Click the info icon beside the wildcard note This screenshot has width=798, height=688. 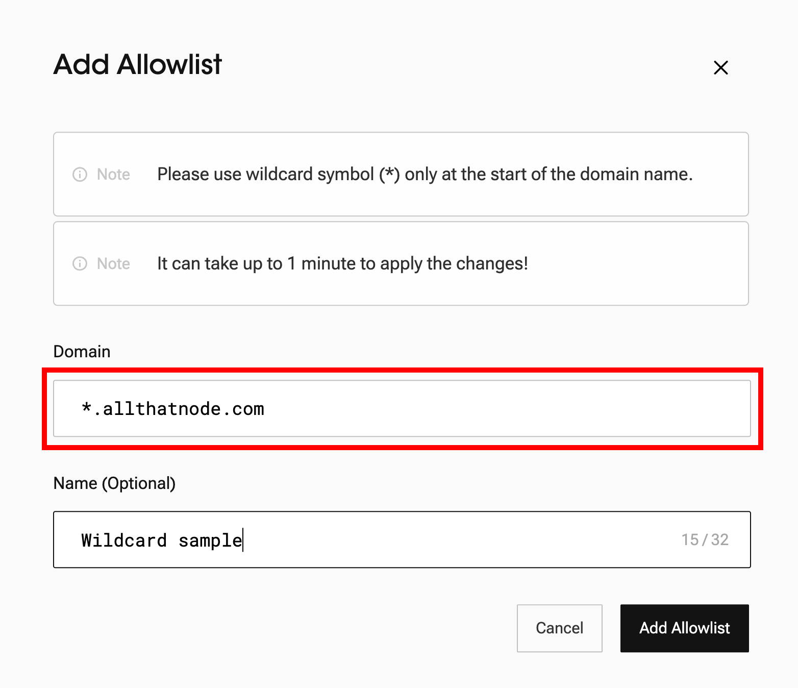[x=80, y=175]
